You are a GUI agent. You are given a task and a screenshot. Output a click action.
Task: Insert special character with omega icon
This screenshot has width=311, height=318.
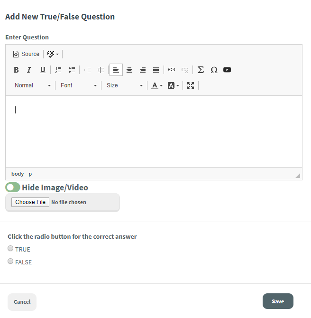pyautogui.click(x=214, y=70)
